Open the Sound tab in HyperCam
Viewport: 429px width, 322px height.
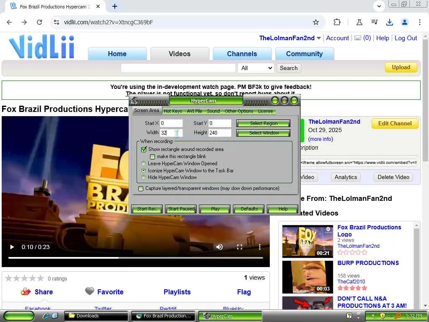[213, 111]
